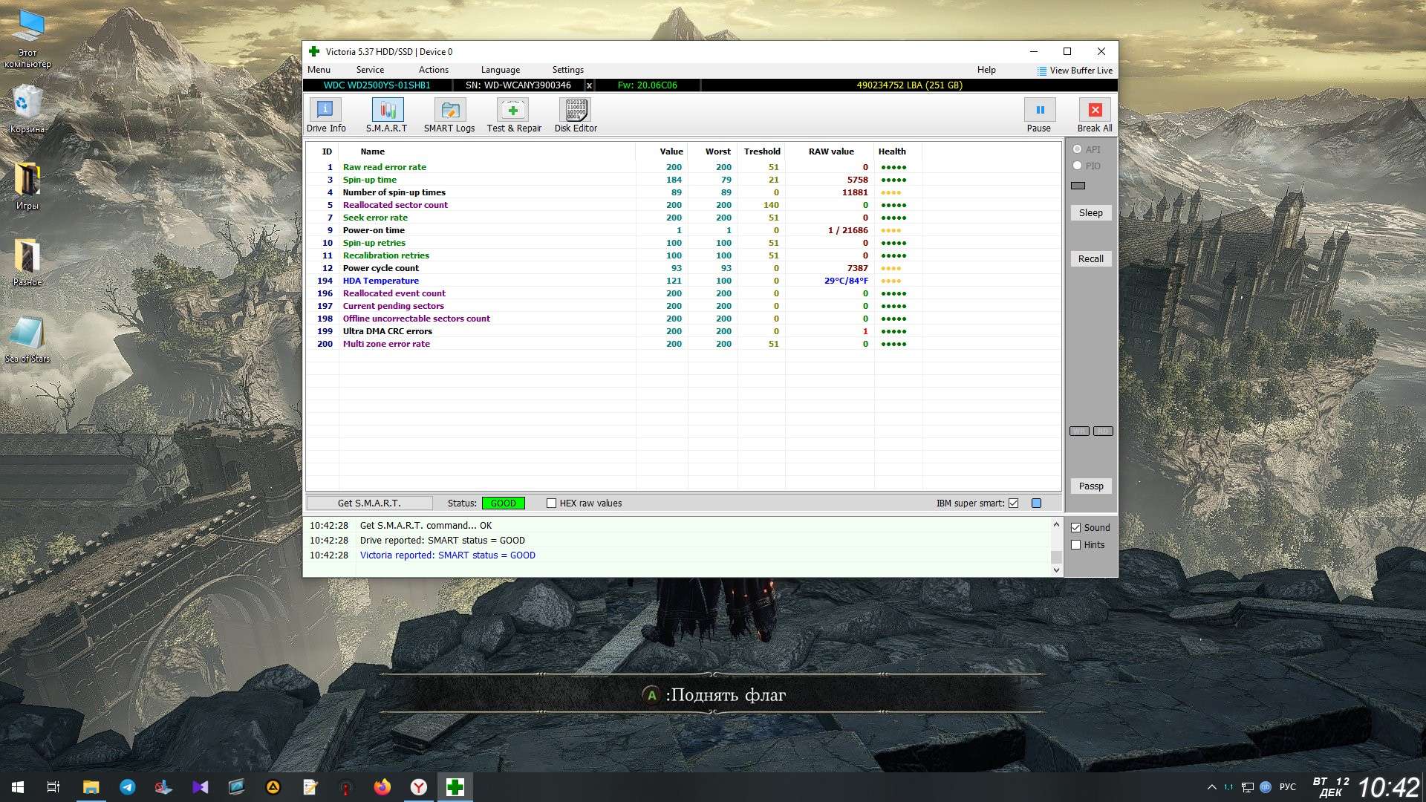Open the Drive Info panel
This screenshot has height=802, width=1426.
coord(325,111)
